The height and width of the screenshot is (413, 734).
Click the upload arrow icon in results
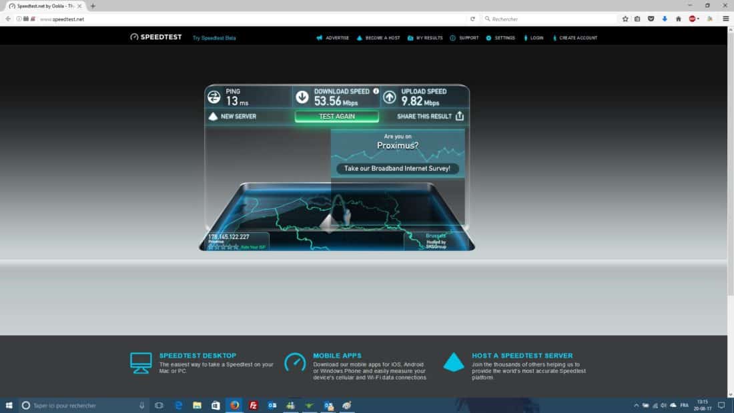tap(390, 97)
